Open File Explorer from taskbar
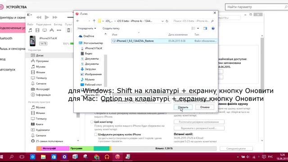 [x=43, y=157]
